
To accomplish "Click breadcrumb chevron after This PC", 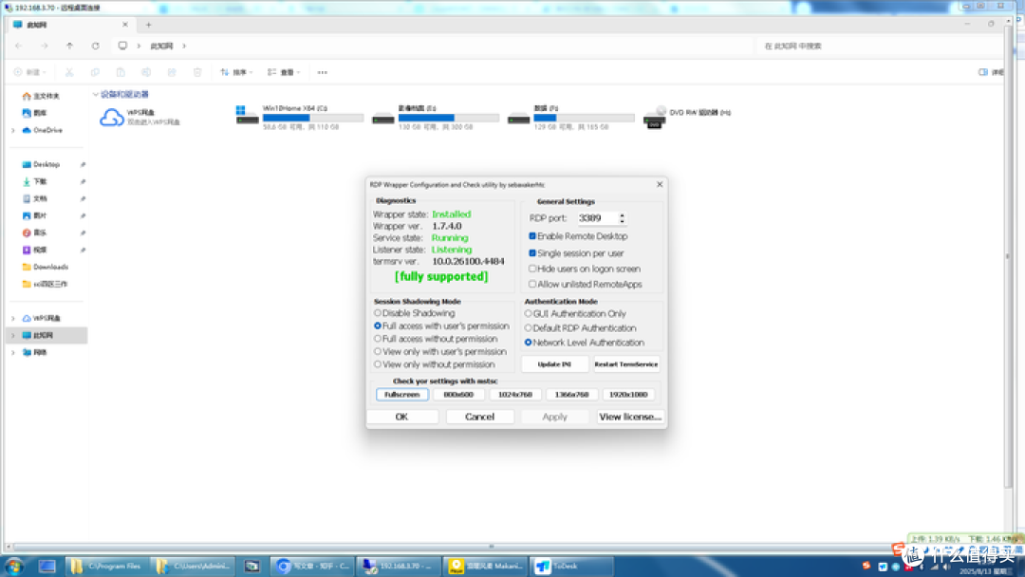I will click(x=184, y=46).
